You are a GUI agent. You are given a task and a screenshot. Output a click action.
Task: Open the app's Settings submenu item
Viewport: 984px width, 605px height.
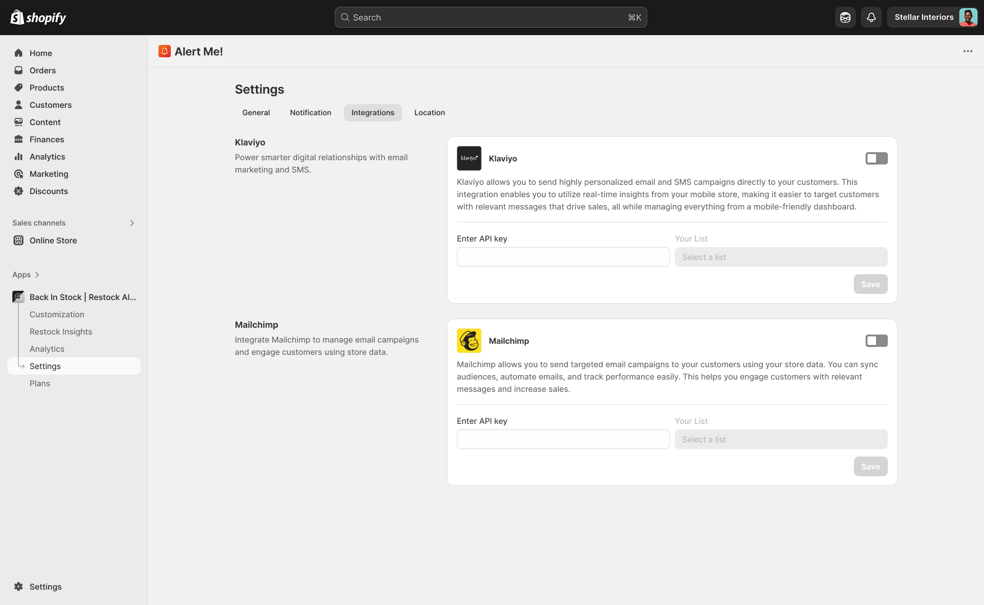point(74,366)
